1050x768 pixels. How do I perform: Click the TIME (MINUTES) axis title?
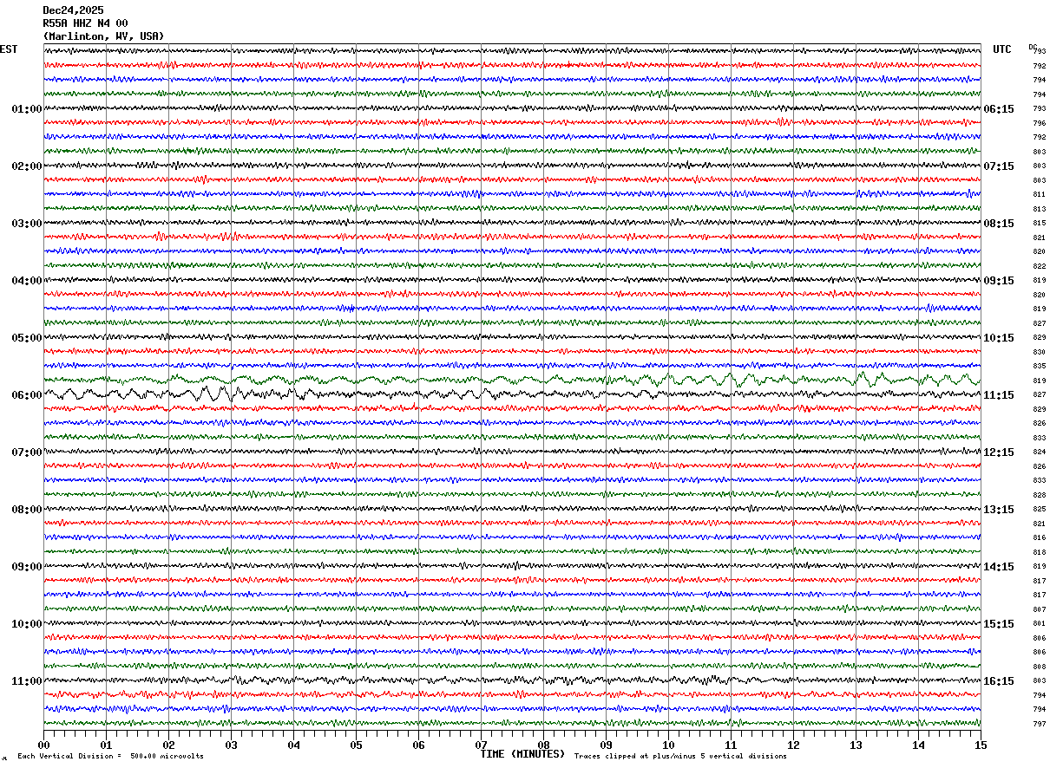[522, 754]
